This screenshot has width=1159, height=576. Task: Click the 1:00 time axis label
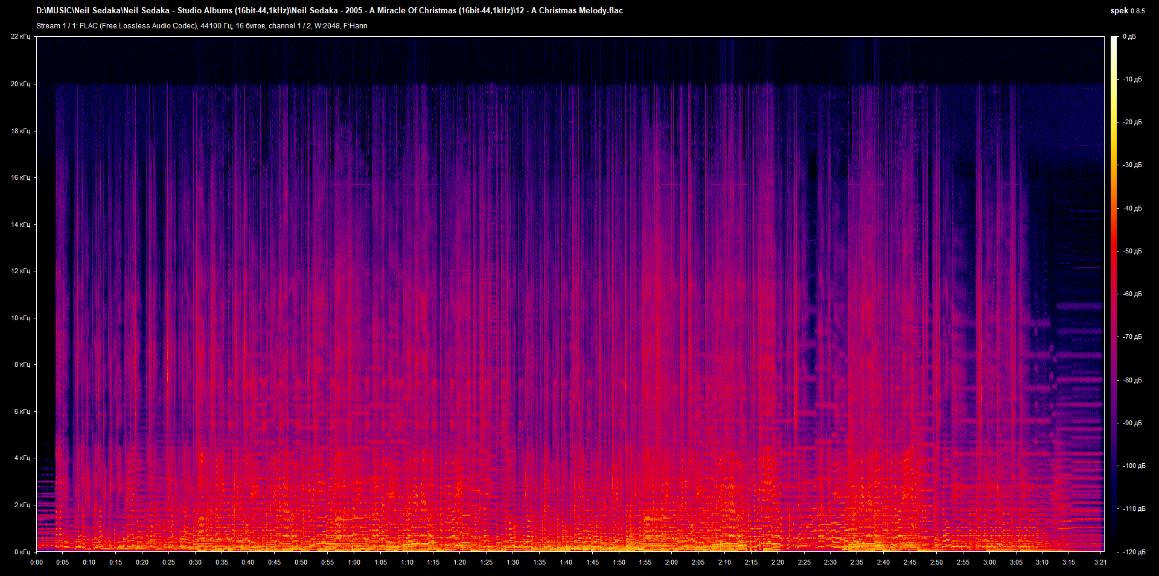click(354, 562)
